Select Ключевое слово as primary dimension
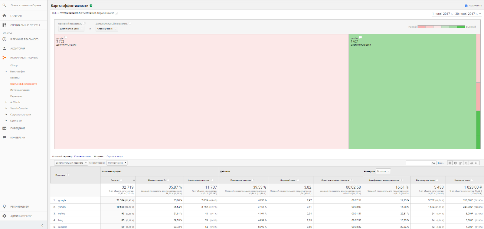The width and height of the screenshot is (484, 229). point(83,157)
